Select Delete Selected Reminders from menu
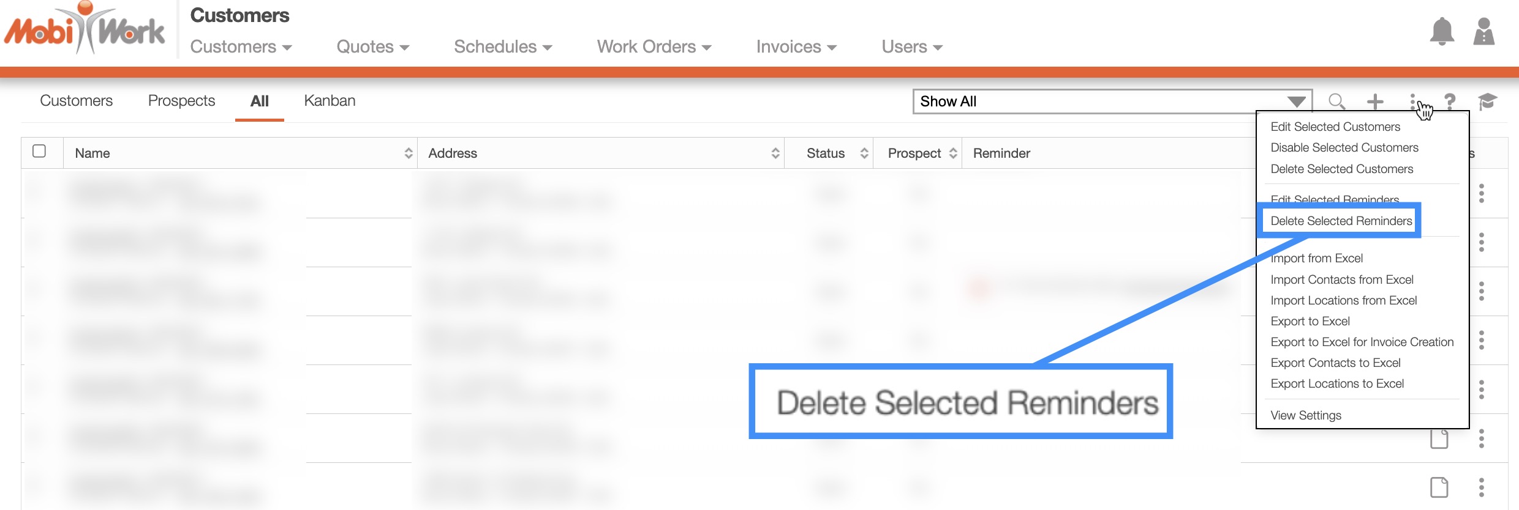Image resolution: width=1519 pixels, height=510 pixels. (1341, 221)
